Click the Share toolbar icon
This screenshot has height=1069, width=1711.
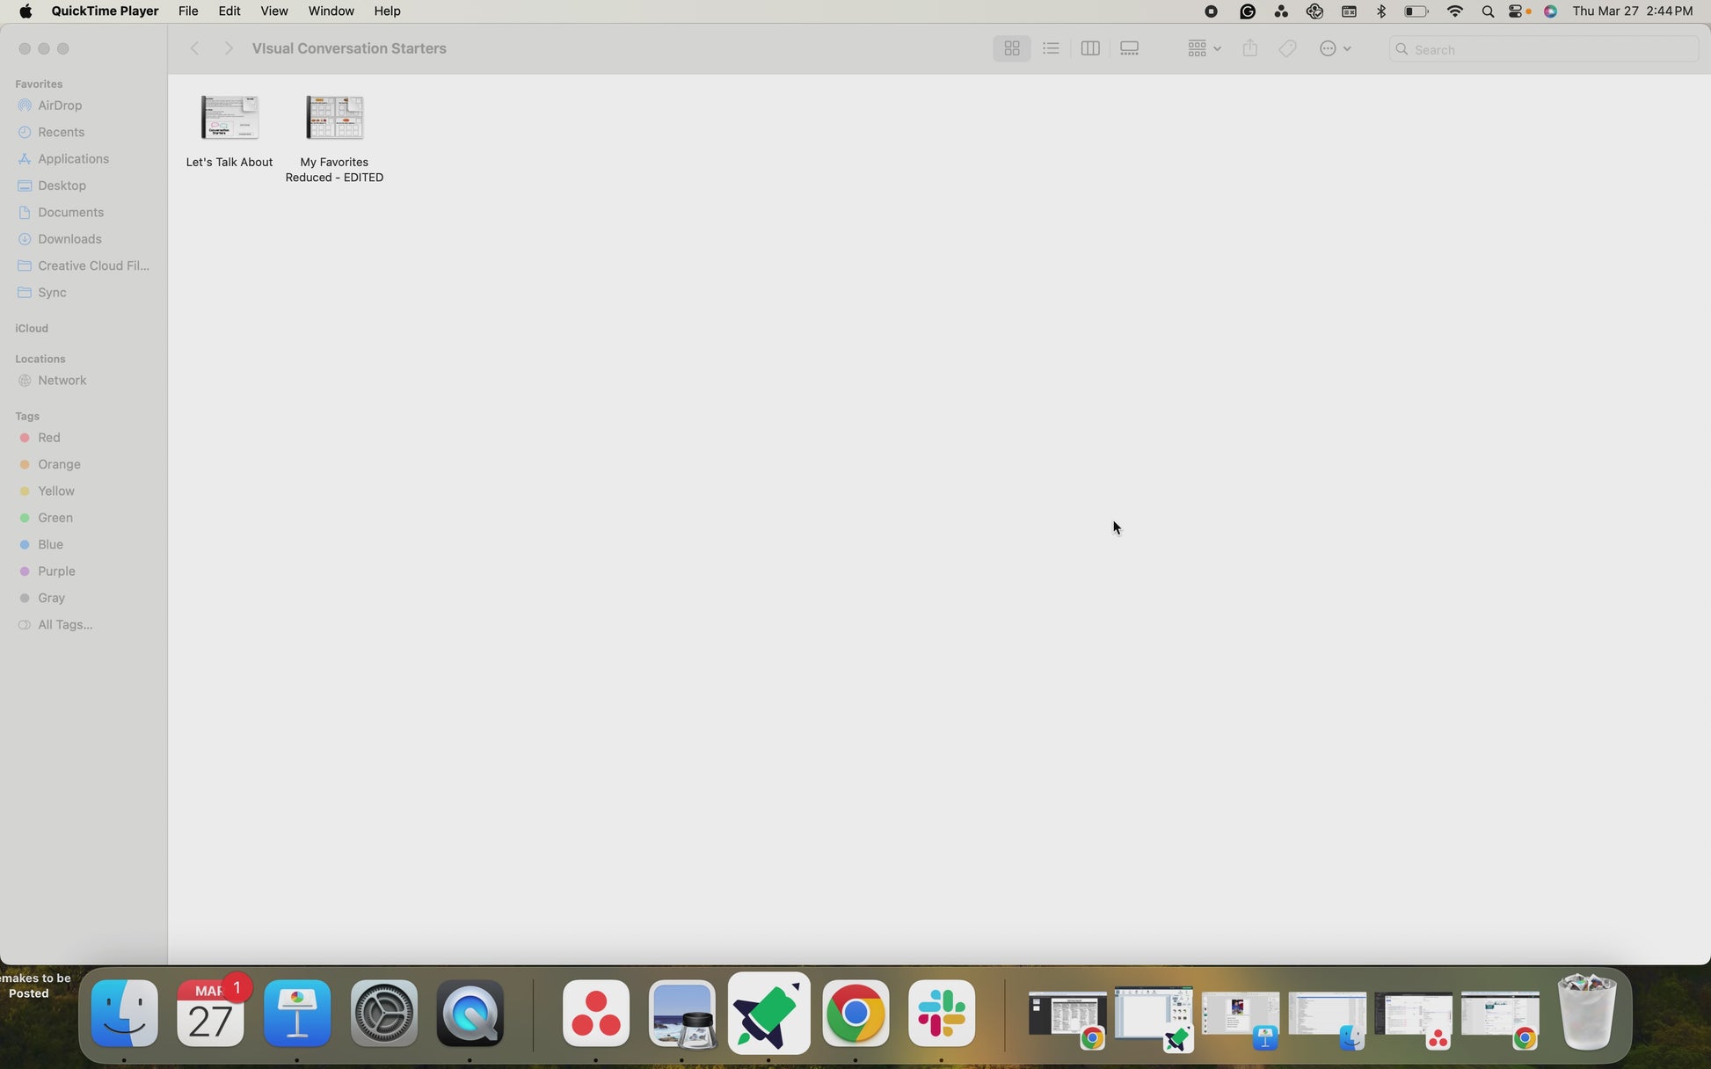tap(1249, 49)
